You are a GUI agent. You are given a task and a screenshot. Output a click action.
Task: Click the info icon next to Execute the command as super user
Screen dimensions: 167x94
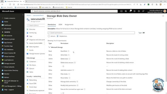click(x=85, y=89)
